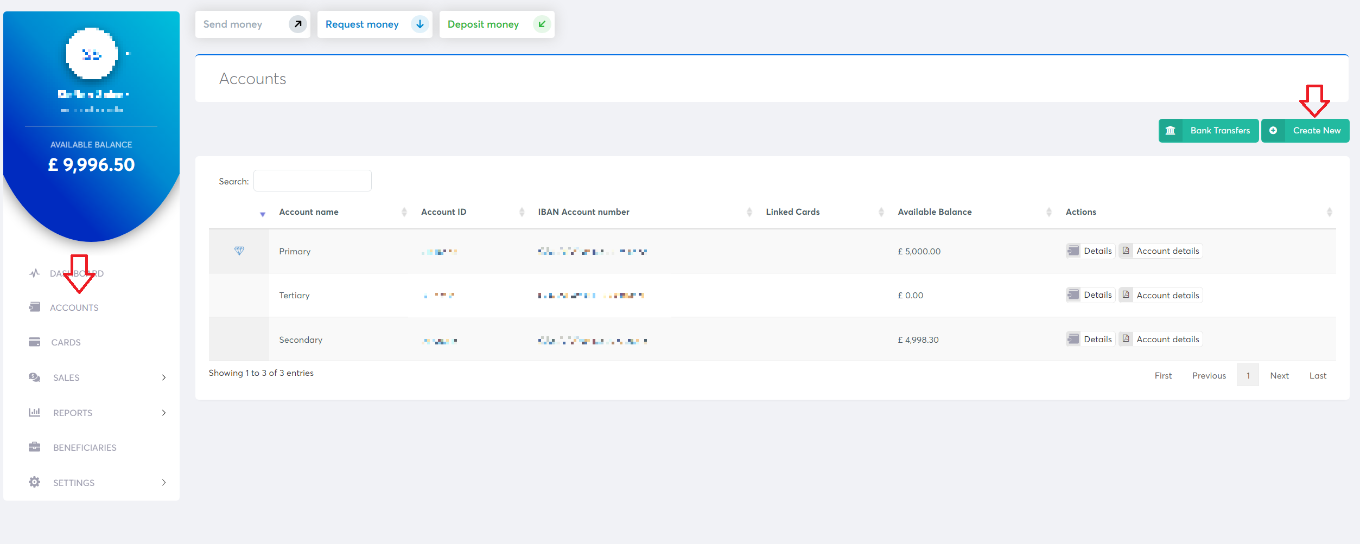Click the Reports bar chart icon
Viewport: 1360px width, 544px height.
point(35,412)
